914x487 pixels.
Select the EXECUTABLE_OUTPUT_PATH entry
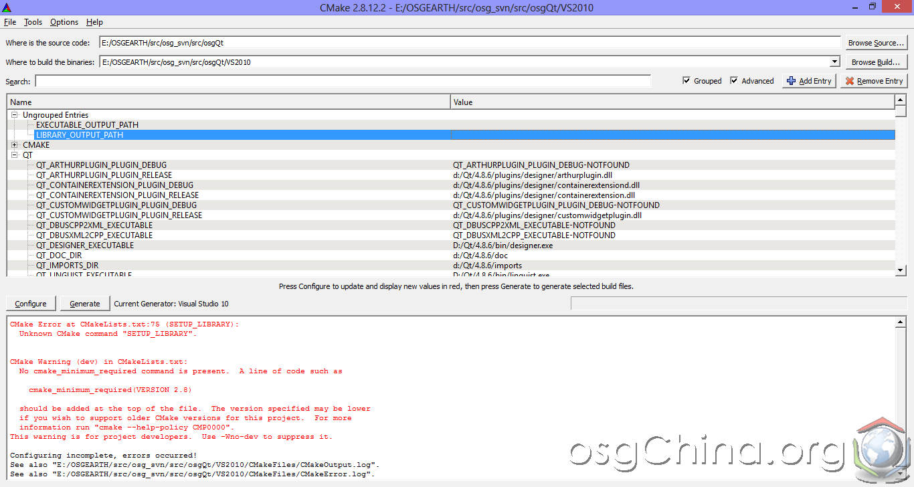click(x=87, y=125)
